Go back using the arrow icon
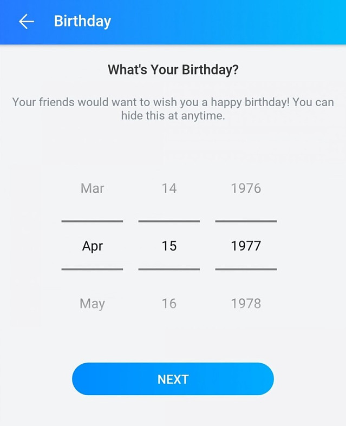 (x=26, y=22)
